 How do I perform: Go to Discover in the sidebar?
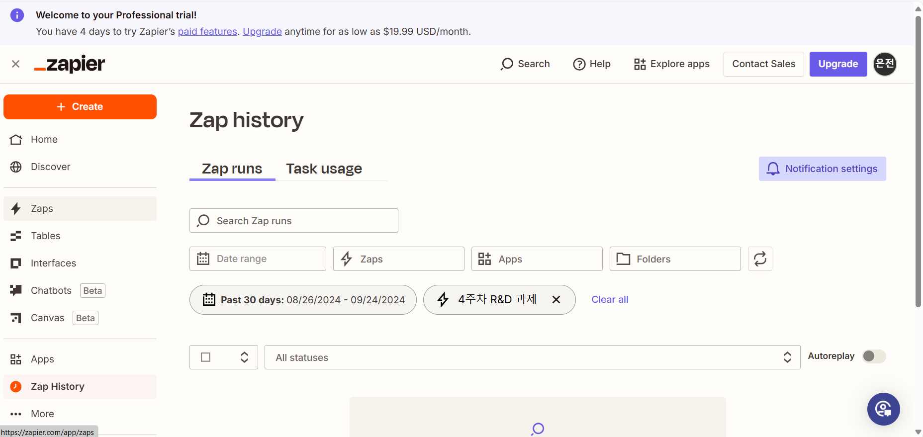[x=80, y=167]
